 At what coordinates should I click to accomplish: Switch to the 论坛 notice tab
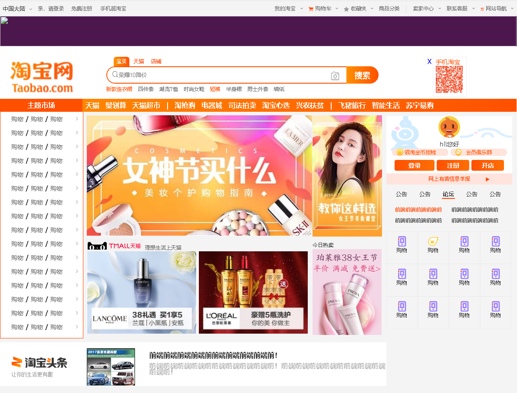[x=448, y=194]
